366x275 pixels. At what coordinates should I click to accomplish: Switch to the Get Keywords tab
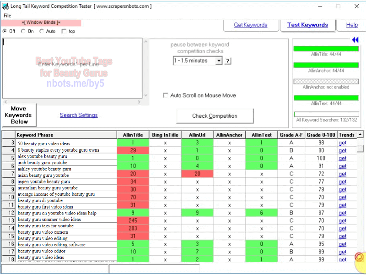(x=251, y=25)
